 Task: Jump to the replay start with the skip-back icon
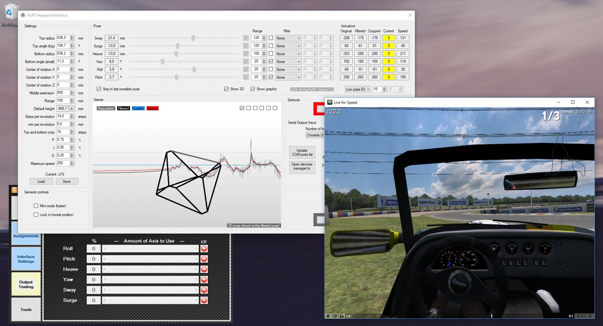(x=349, y=316)
